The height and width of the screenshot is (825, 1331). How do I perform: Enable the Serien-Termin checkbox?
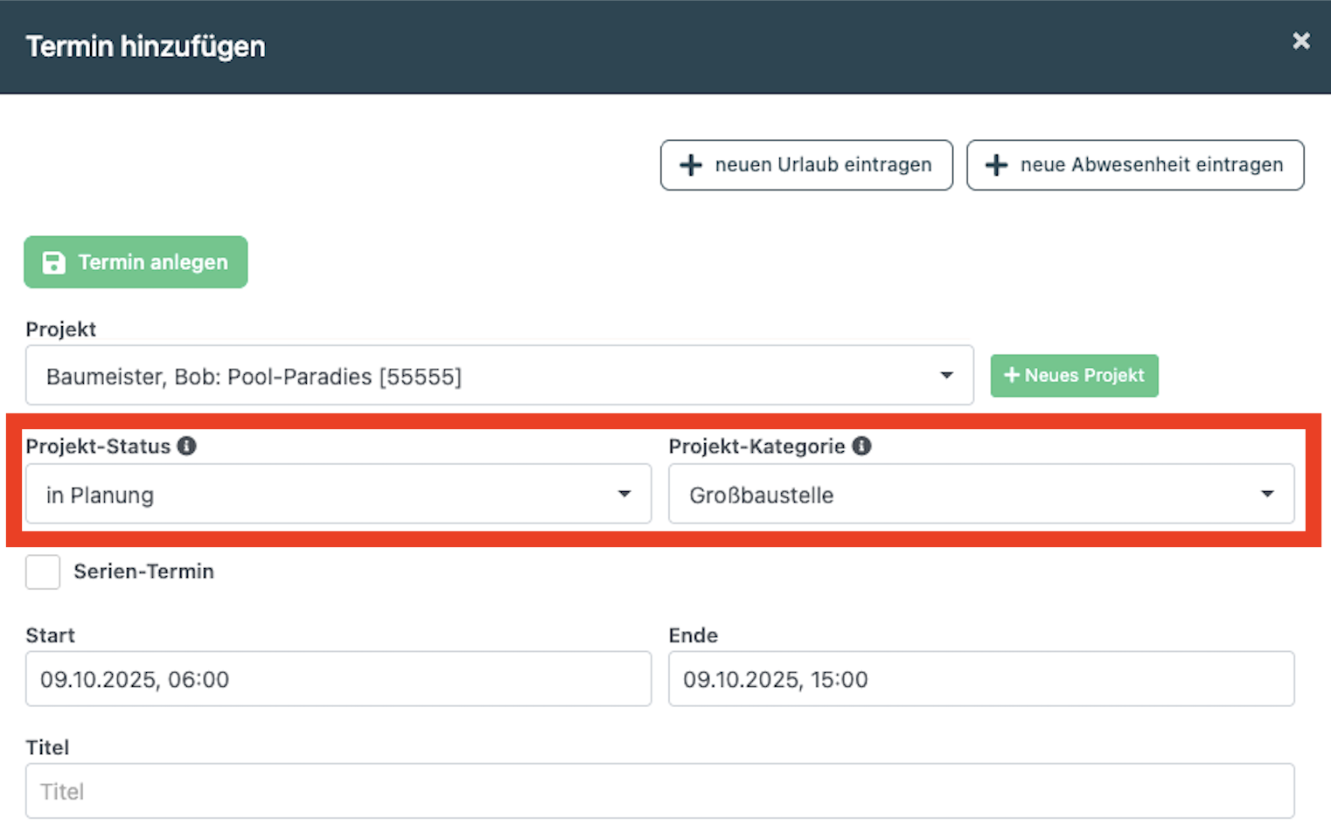[x=43, y=572]
